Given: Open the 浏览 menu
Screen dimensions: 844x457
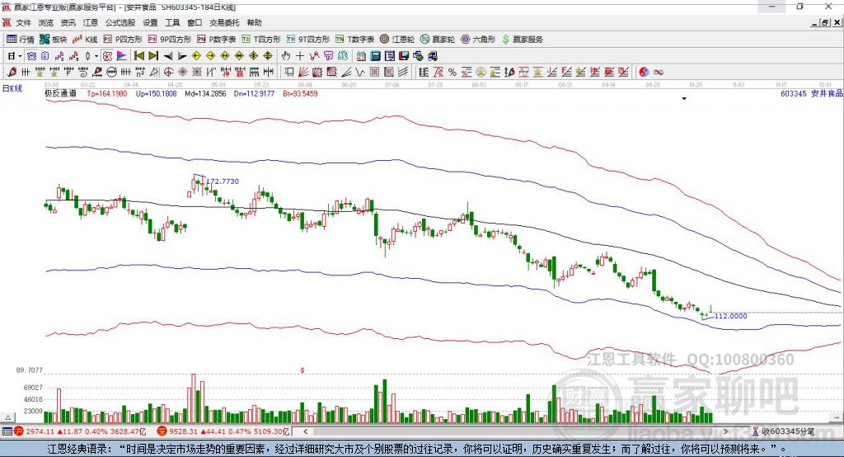Looking at the screenshot, I should (x=46, y=22).
